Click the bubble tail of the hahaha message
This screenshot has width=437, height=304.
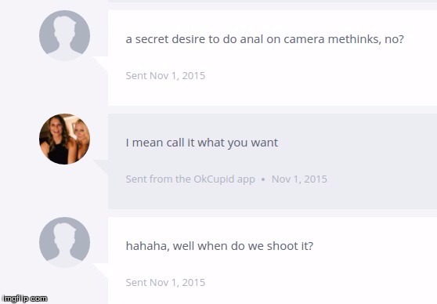101,271
